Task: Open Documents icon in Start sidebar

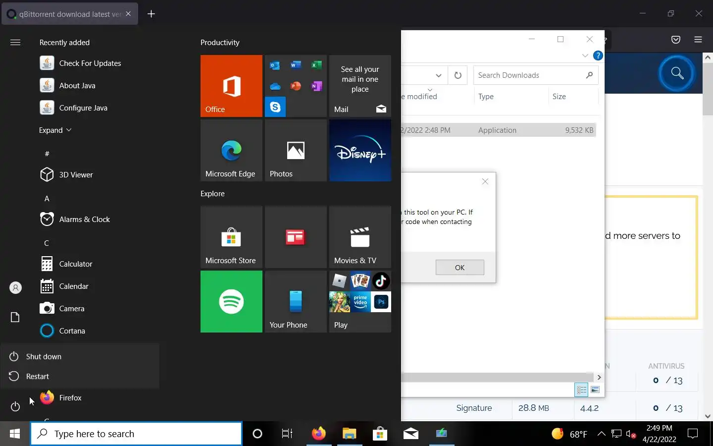Action: [15, 317]
